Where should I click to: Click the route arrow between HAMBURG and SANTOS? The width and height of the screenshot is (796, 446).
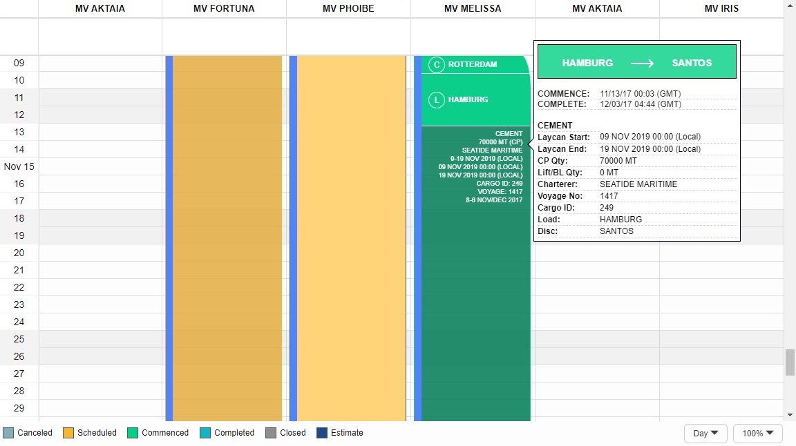642,63
